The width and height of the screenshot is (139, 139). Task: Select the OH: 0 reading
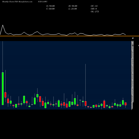click(94, 9)
